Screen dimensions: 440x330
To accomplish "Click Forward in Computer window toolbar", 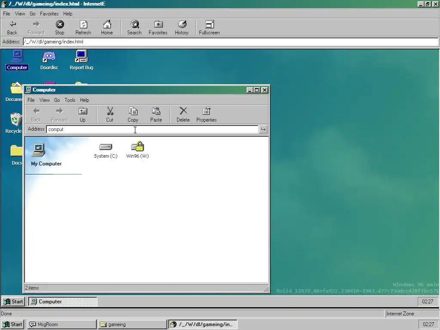I will (x=59, y=115).
